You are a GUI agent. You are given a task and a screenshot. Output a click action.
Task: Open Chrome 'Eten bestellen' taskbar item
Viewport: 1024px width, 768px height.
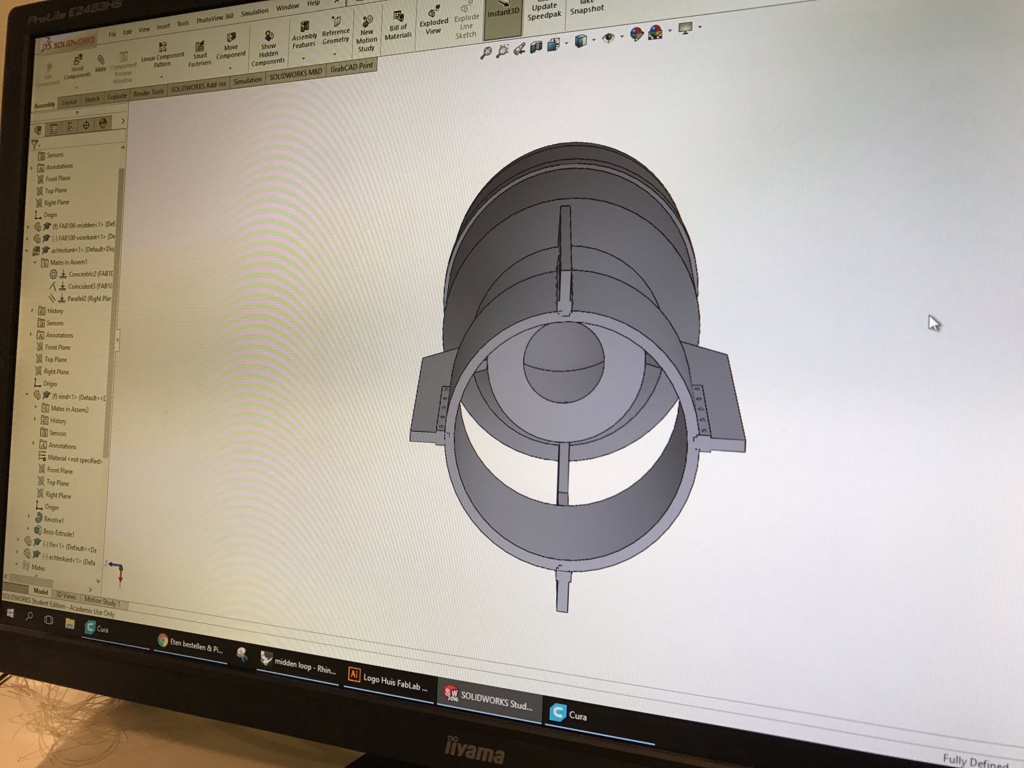(189, 644)
